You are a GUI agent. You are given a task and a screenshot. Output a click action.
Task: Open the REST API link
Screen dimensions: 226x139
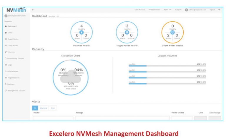click(168, 10)
